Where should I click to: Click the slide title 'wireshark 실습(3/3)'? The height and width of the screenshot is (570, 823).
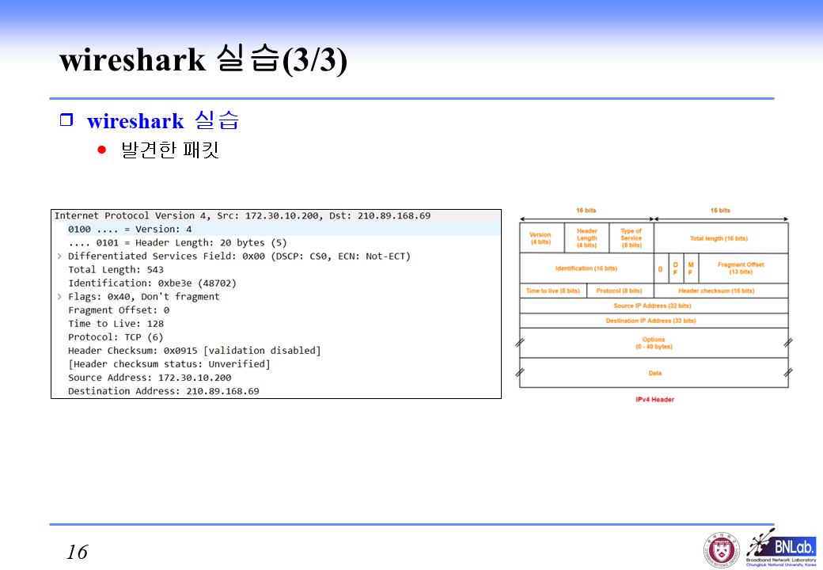tap(203, 59)
